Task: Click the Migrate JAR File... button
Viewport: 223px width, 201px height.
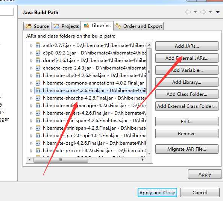Action: (x=187, y=149)
